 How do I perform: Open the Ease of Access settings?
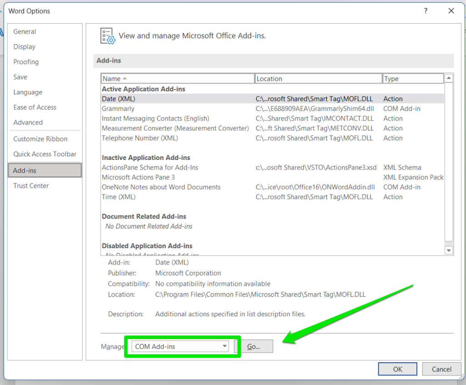click(x=35, y=107)
